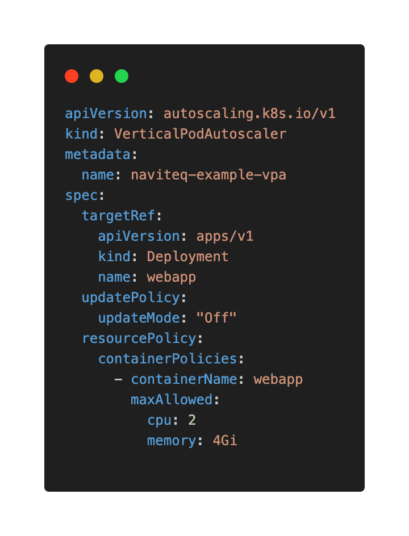Select the naviteq-example-vpa name value
This screenshot has width=409, height=536.
(208, 175)
